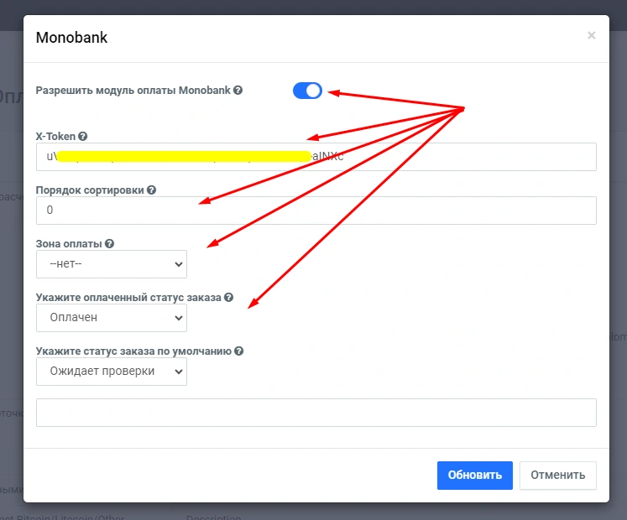Show help for Укажите оплаченный статус заказа
Screen dimensions: 627x520
click(x=229, y=298)
